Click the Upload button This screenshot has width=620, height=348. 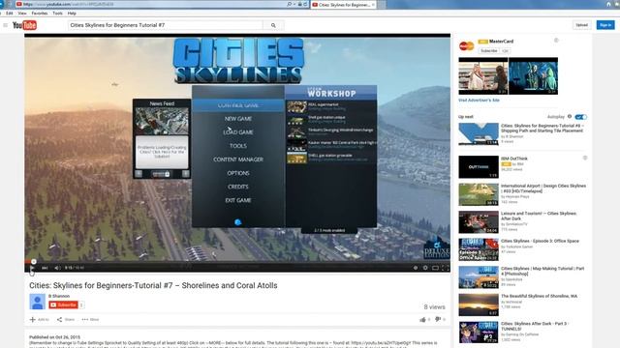click(581, 25)
